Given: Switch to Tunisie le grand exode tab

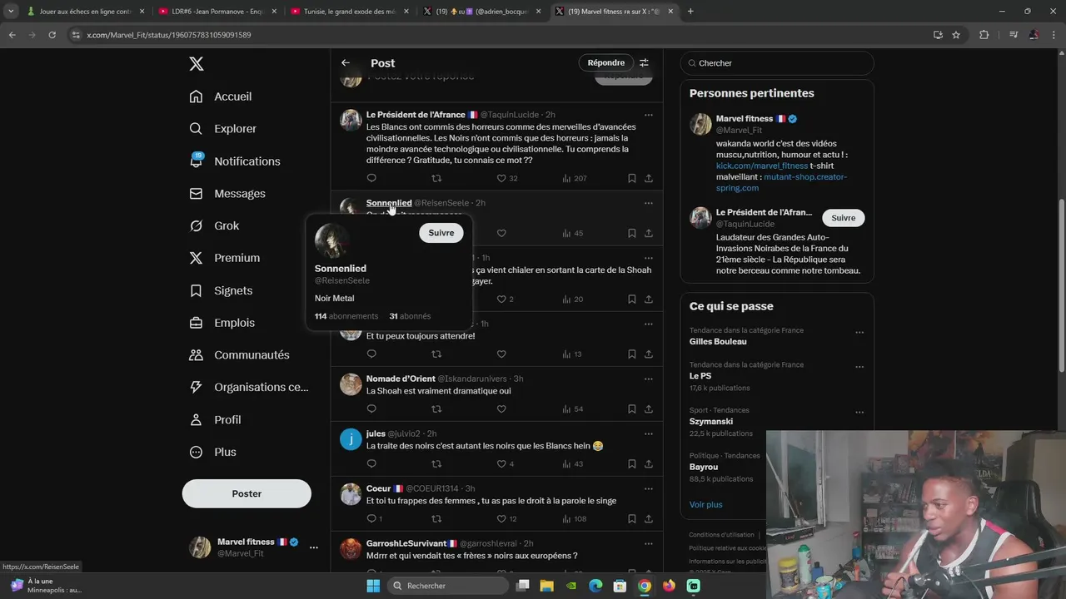Looking at the screenshot, I should [x=349, y=12].
